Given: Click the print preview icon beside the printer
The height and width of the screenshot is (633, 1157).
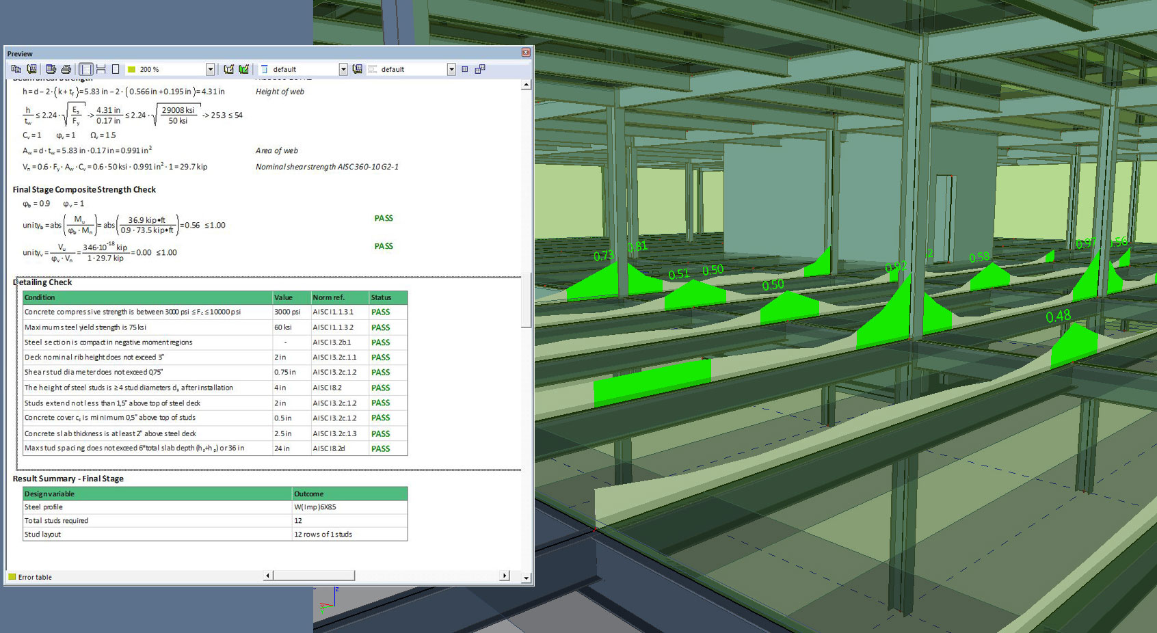Looking at the screenshot, I should tap(51, 69).
